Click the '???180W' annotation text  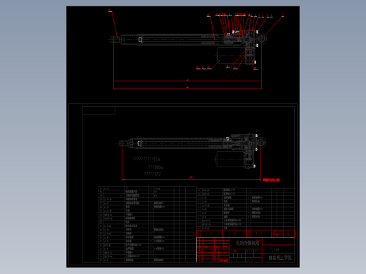coord(156,167)
